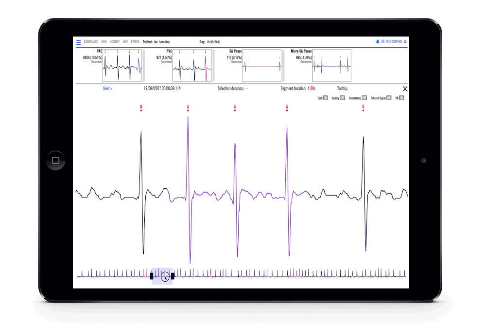Open the hamburger navigation menu

[x=78, y=42]
